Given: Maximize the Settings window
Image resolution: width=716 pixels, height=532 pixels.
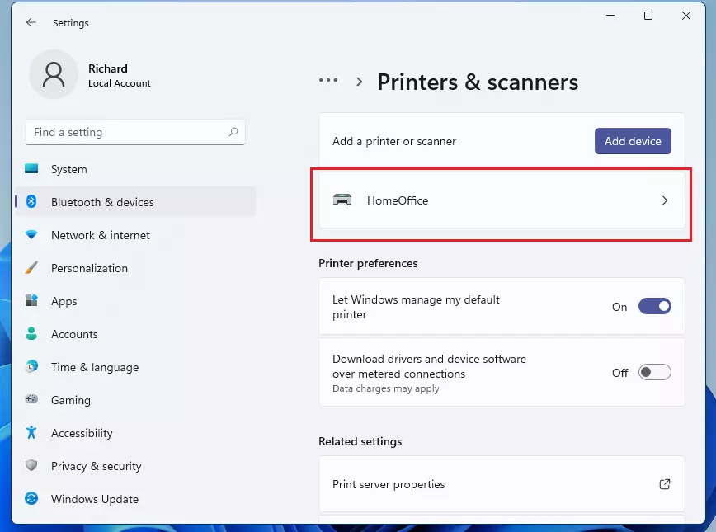Looking at the screenshot, I should pos(648,16).
